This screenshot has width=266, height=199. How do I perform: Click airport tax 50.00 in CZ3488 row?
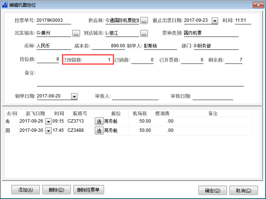pos(140,131)
